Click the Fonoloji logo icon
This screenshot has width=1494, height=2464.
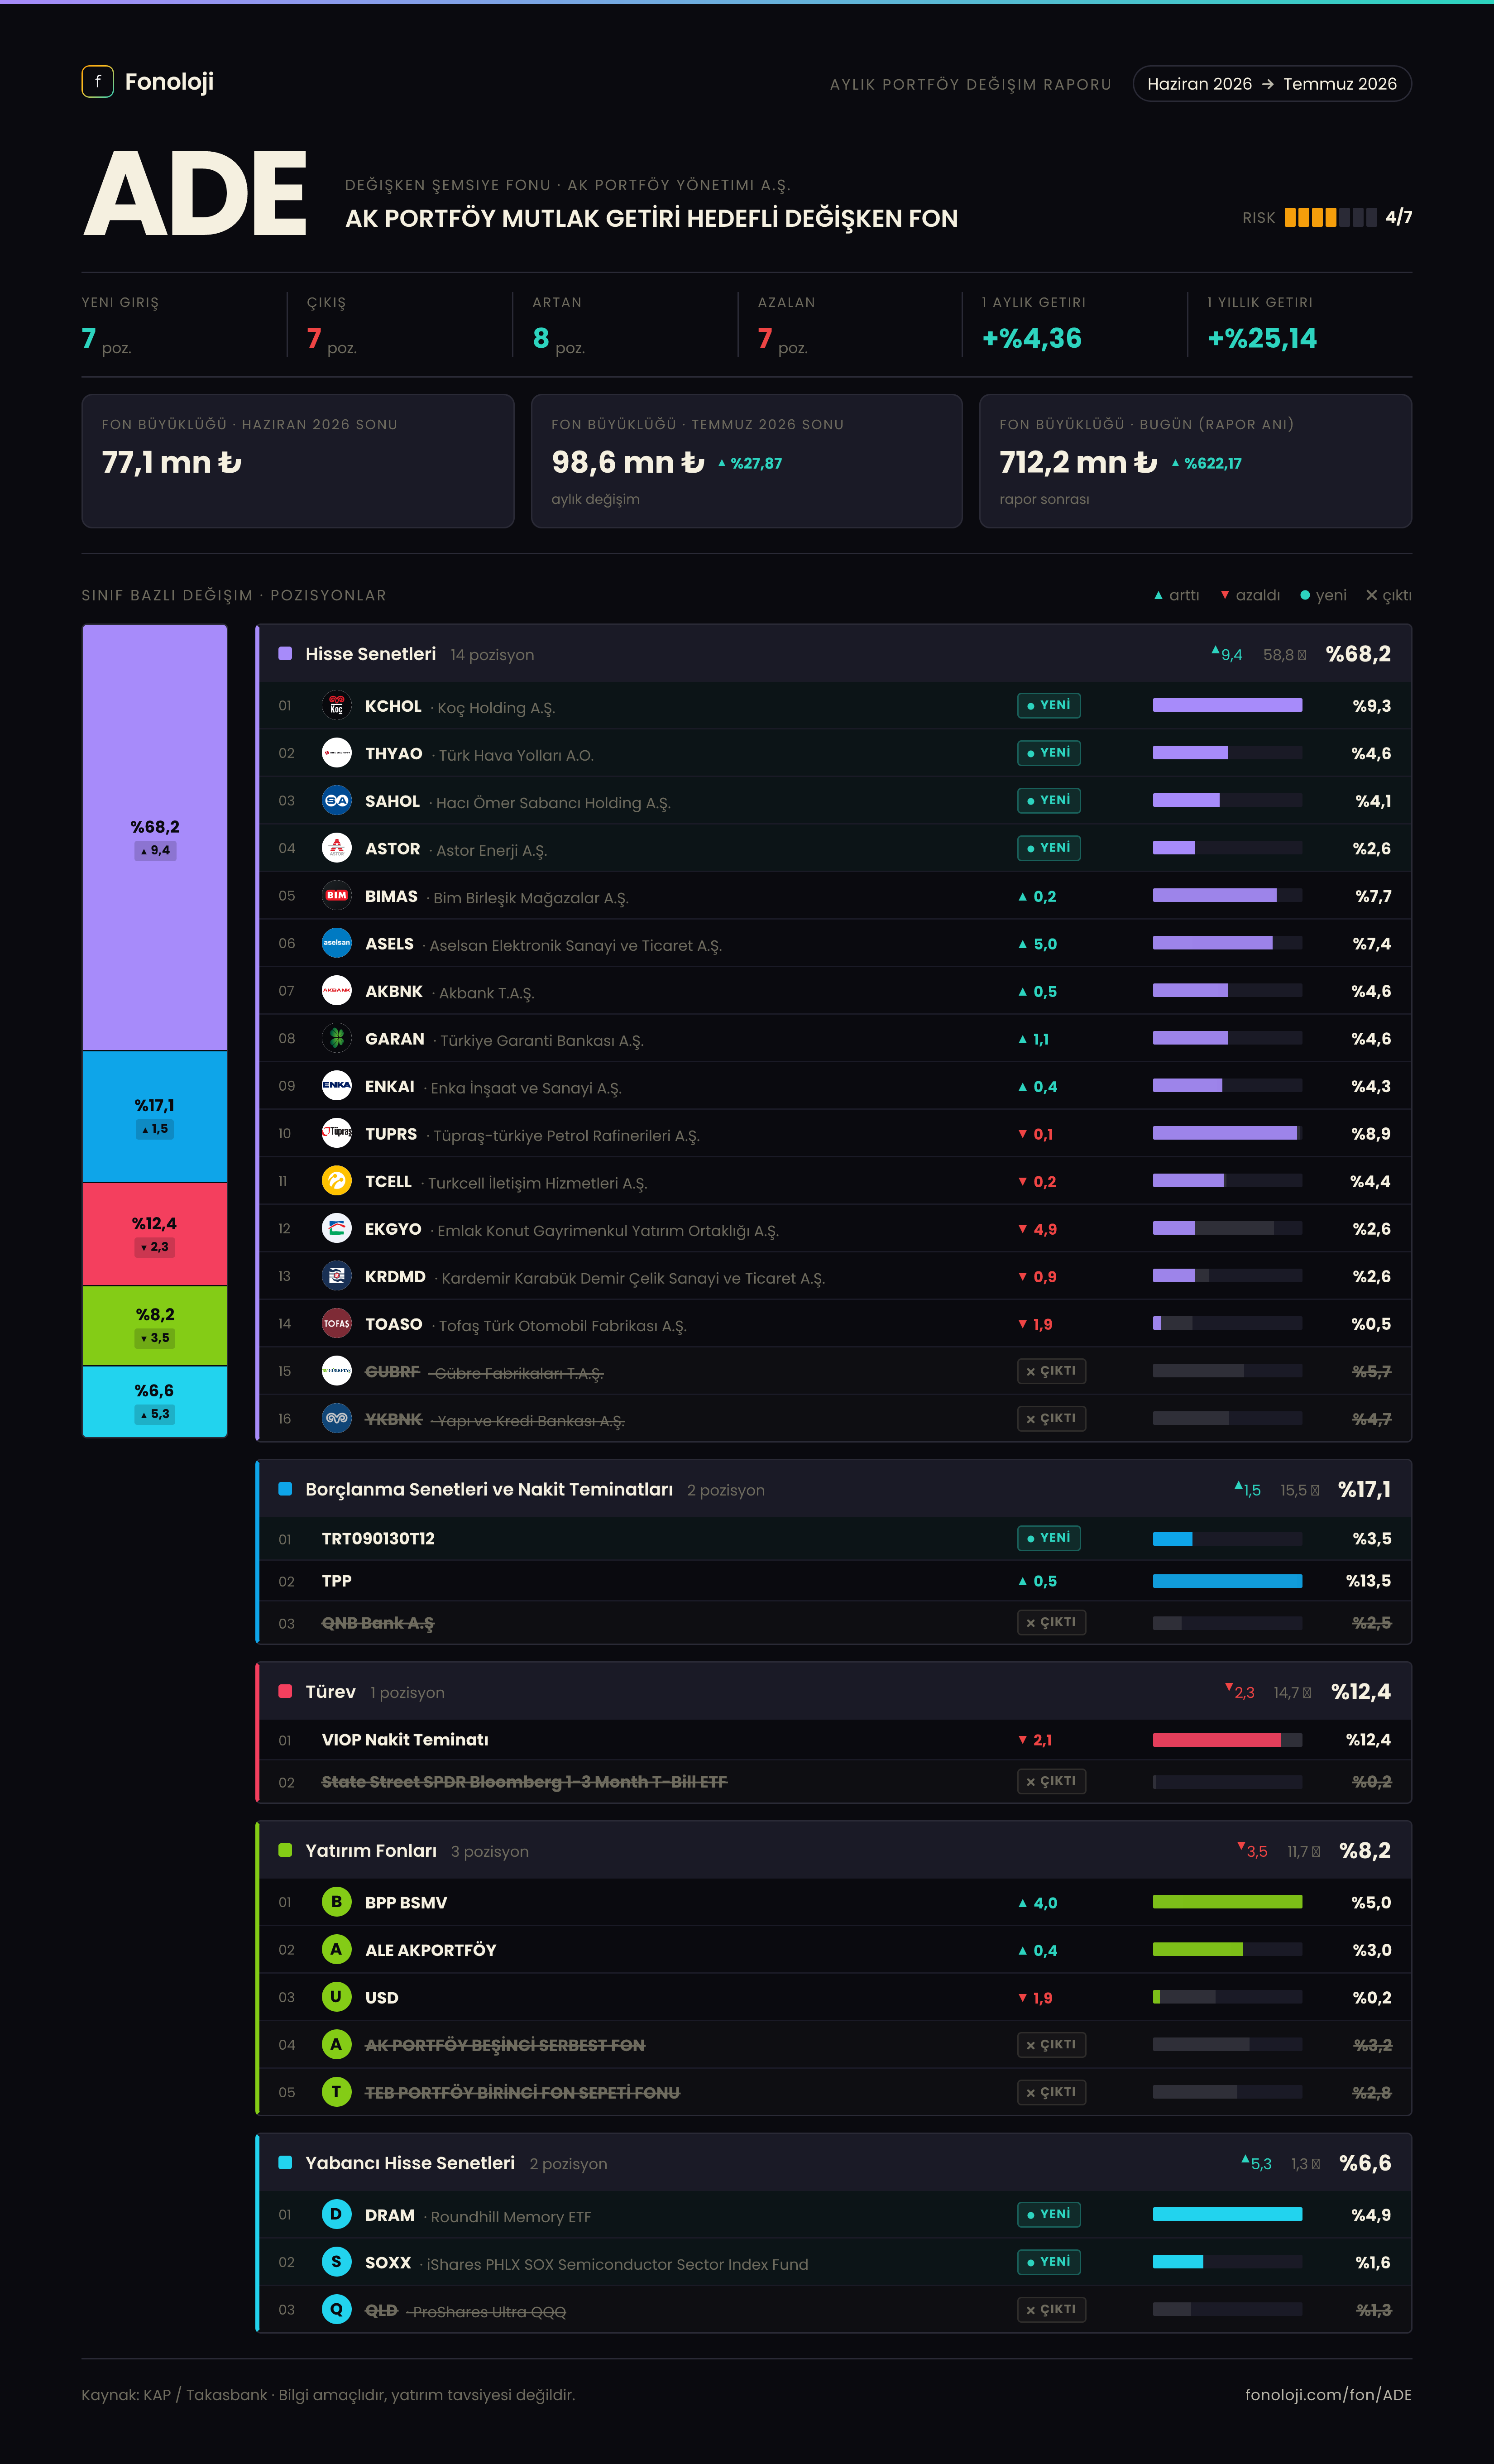pos(97,82)
